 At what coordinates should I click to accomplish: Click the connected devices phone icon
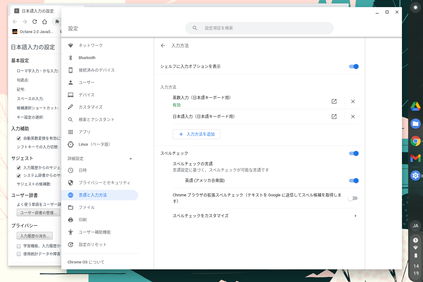tap(71, 70)
